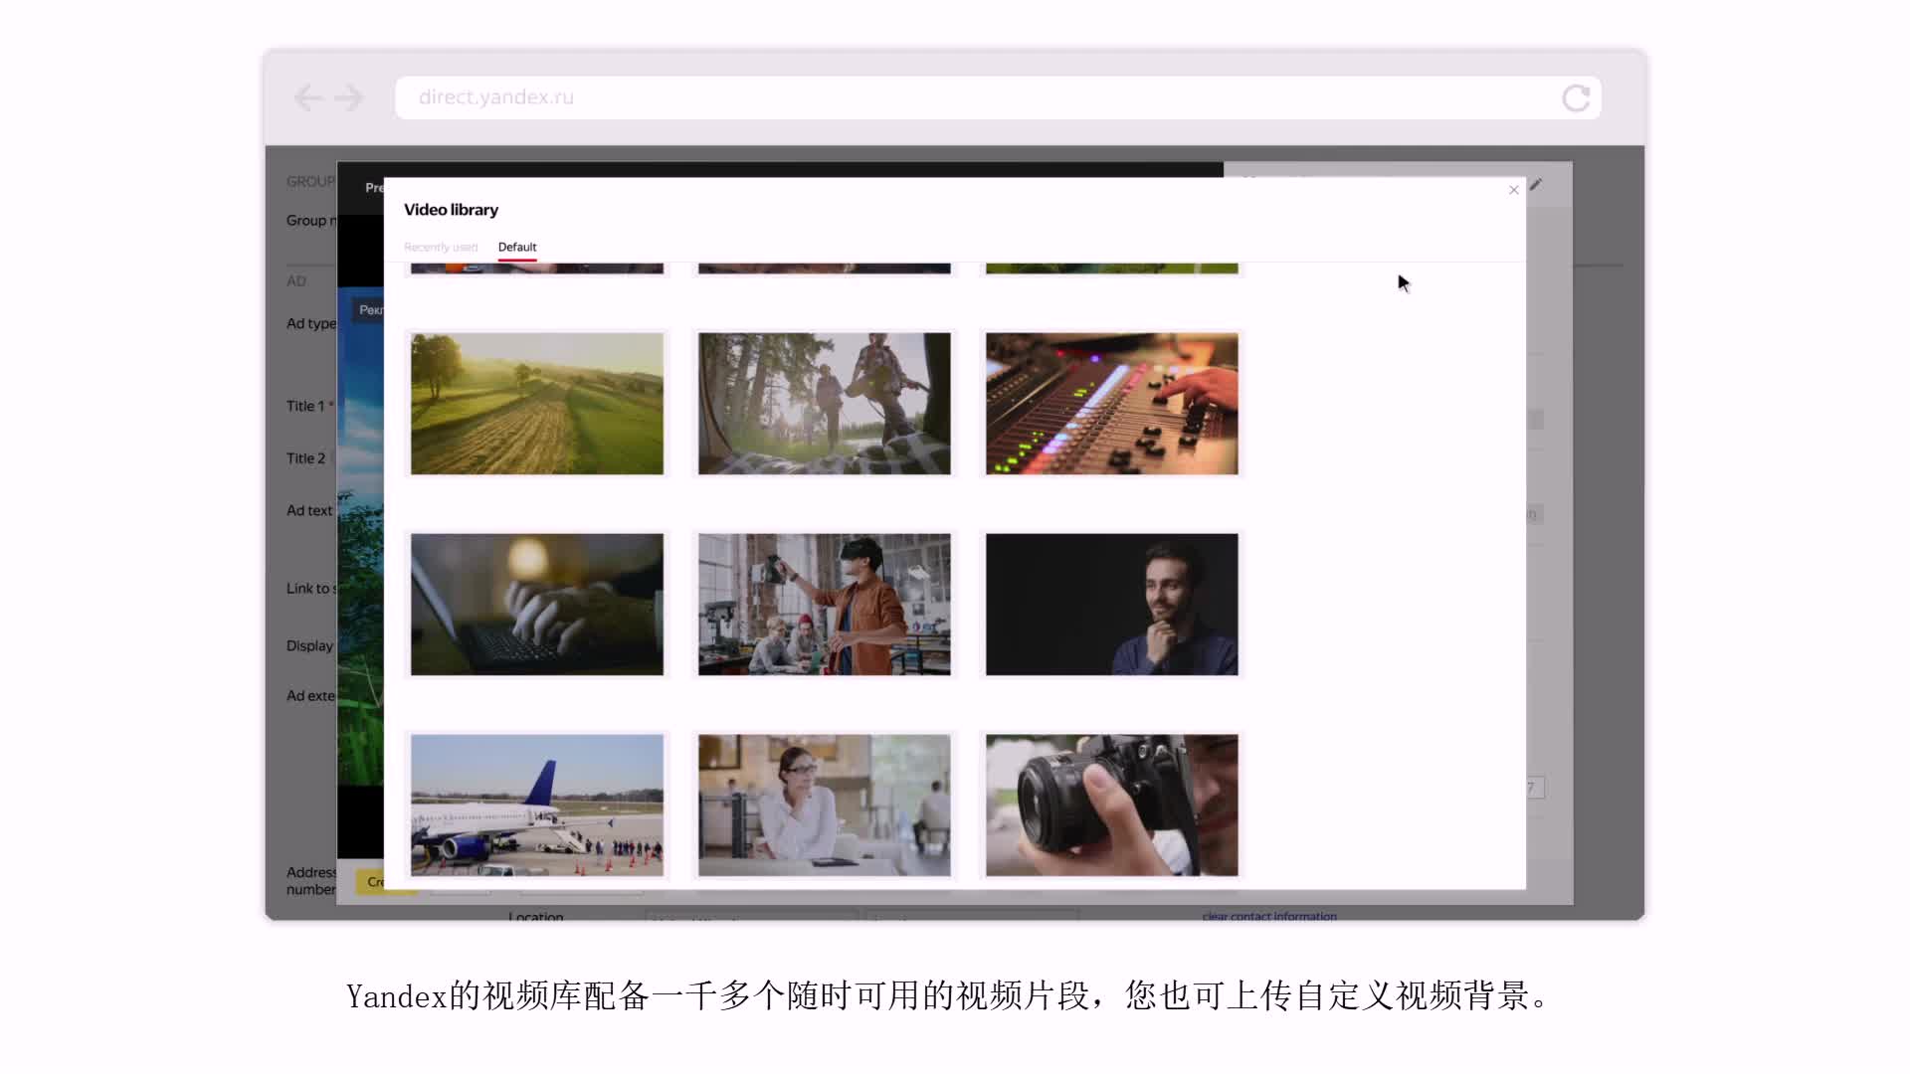Click the browser back arrow

point(308,97)
